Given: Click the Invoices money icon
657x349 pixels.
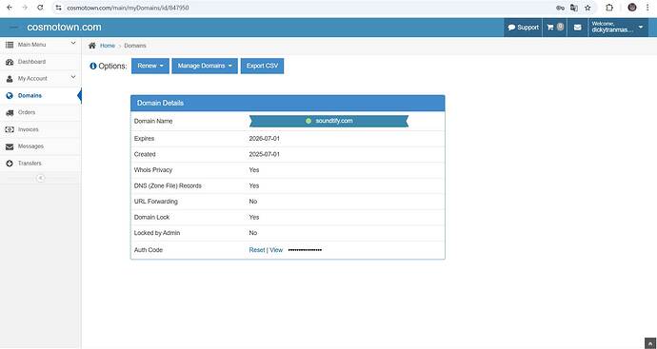Looking at the screenshot, I should [10, 129].
